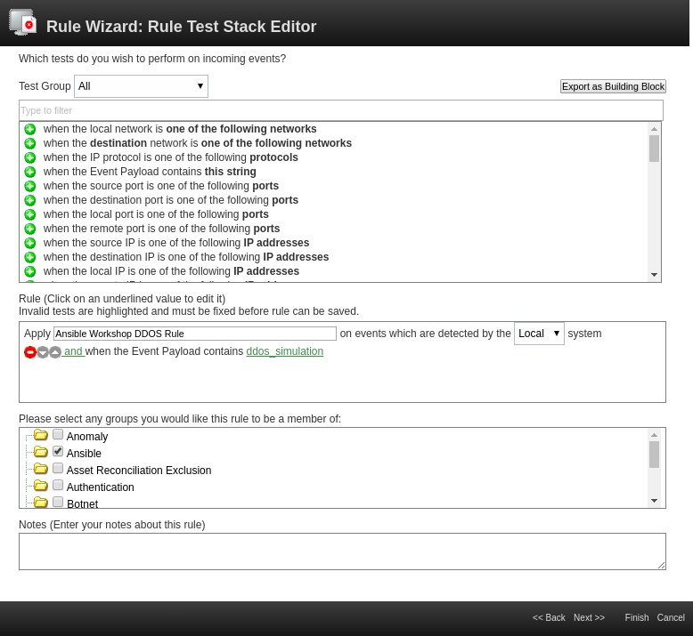Click the test list scrollbar thumb

coord(654,149)
